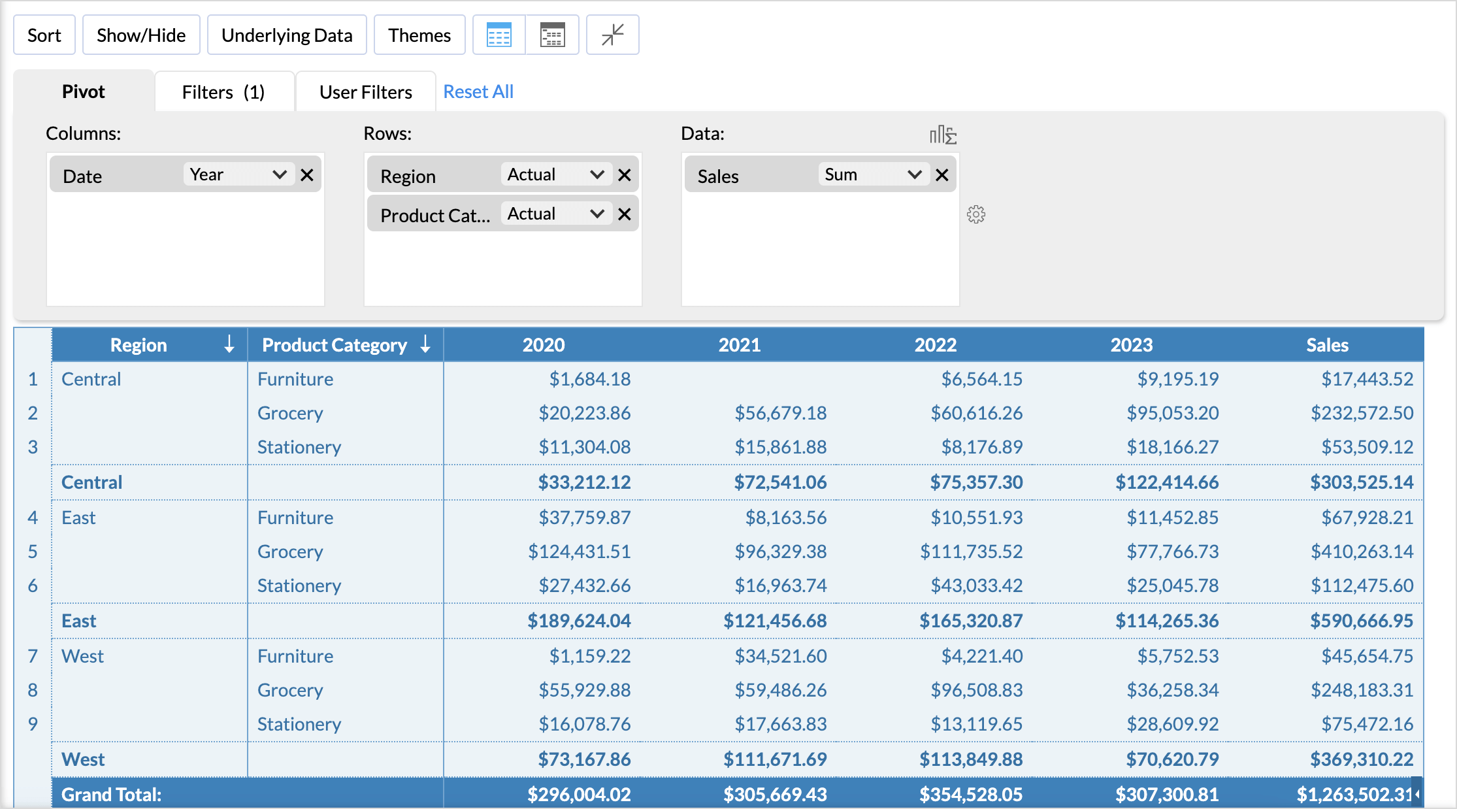
Task: Remove the Sales data field using X icon
Action: pos(941,174)
